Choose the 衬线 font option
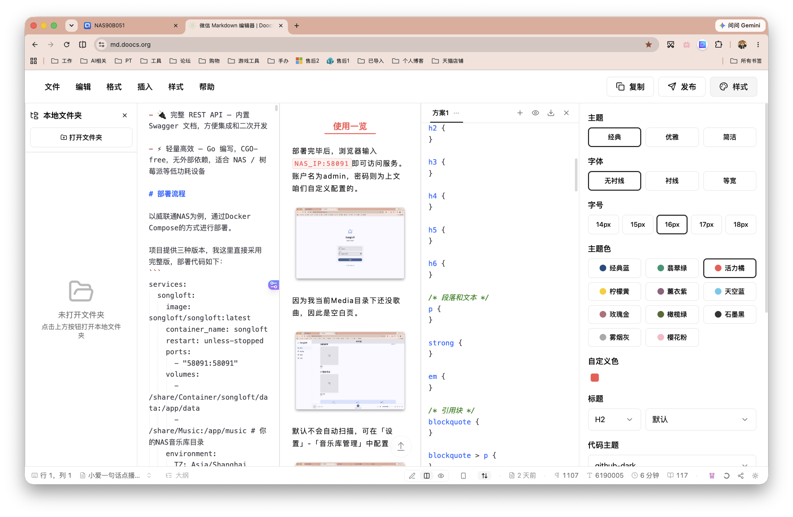793x517 pixels. coord(672,181)
